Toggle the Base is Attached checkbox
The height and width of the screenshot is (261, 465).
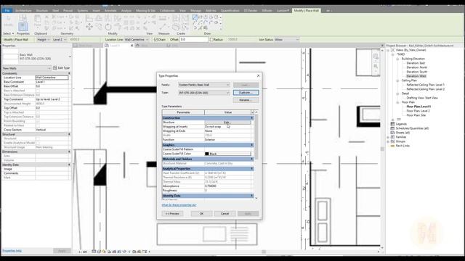pos(38,91)
